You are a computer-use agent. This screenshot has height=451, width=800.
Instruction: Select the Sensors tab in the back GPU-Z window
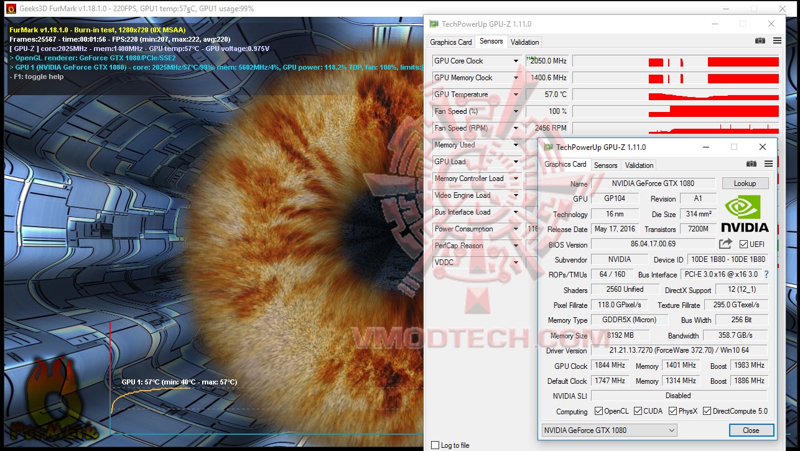[491, 41]
